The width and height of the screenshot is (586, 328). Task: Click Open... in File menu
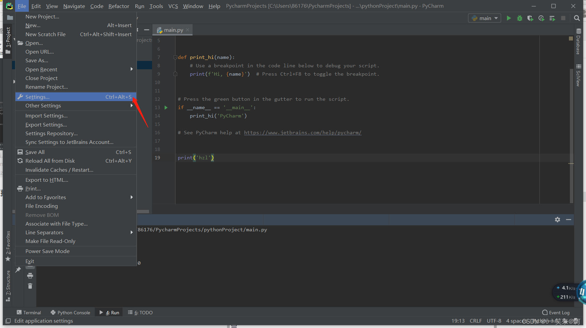(76, 43)
